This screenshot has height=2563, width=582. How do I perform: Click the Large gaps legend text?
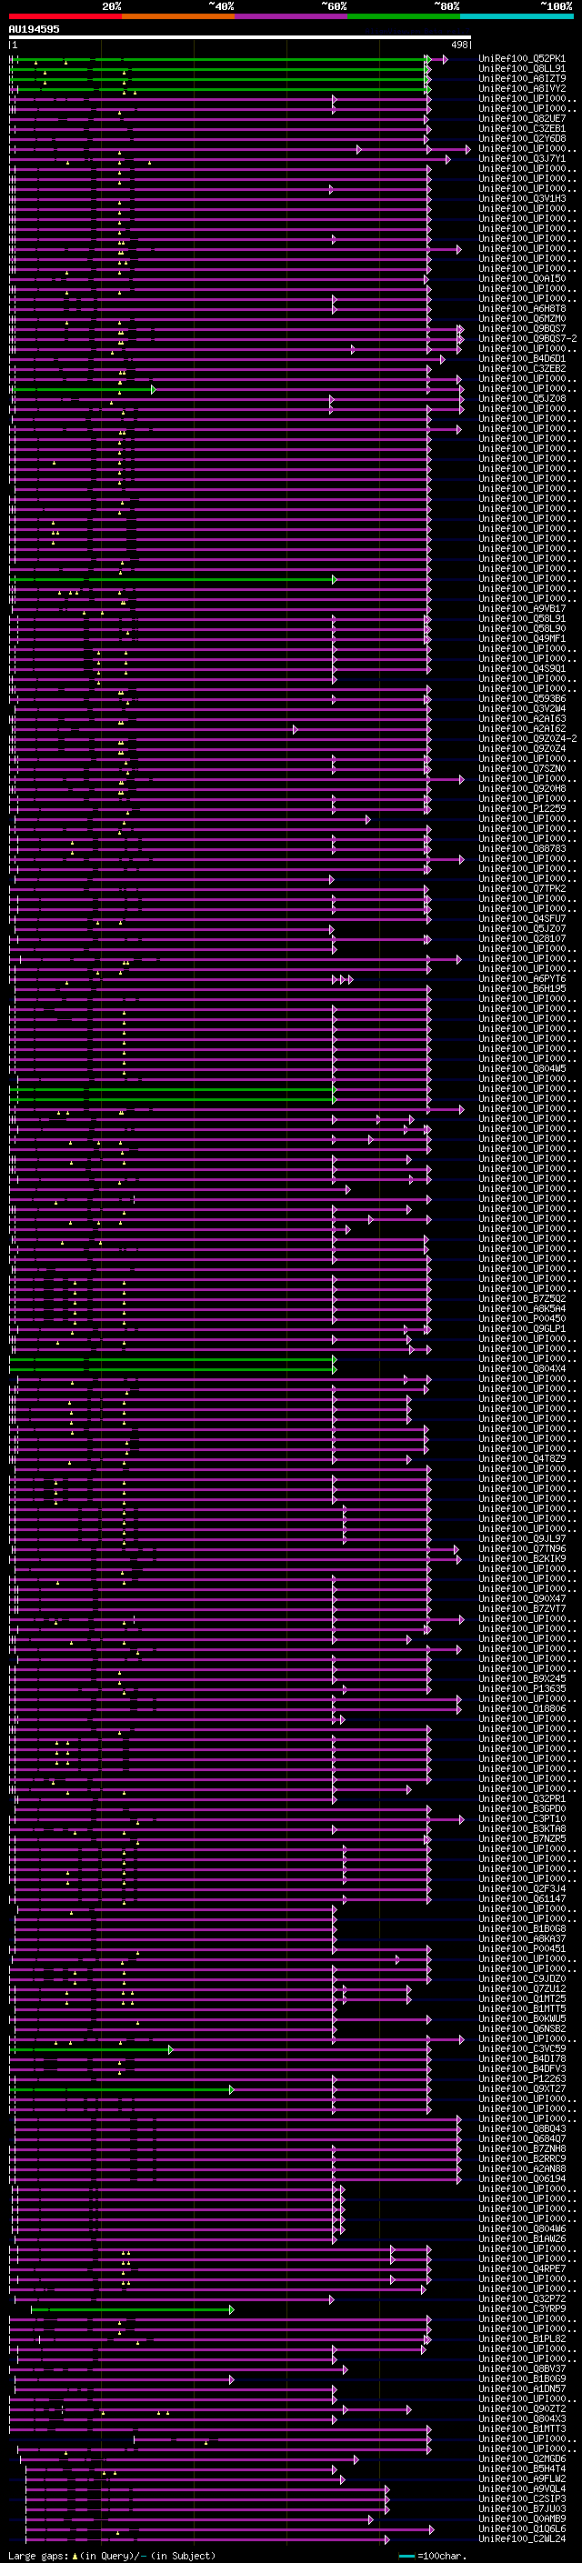coord(112,2556)
